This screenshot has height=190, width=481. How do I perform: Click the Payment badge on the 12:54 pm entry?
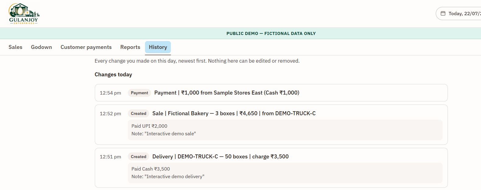(x=139, y=93)
